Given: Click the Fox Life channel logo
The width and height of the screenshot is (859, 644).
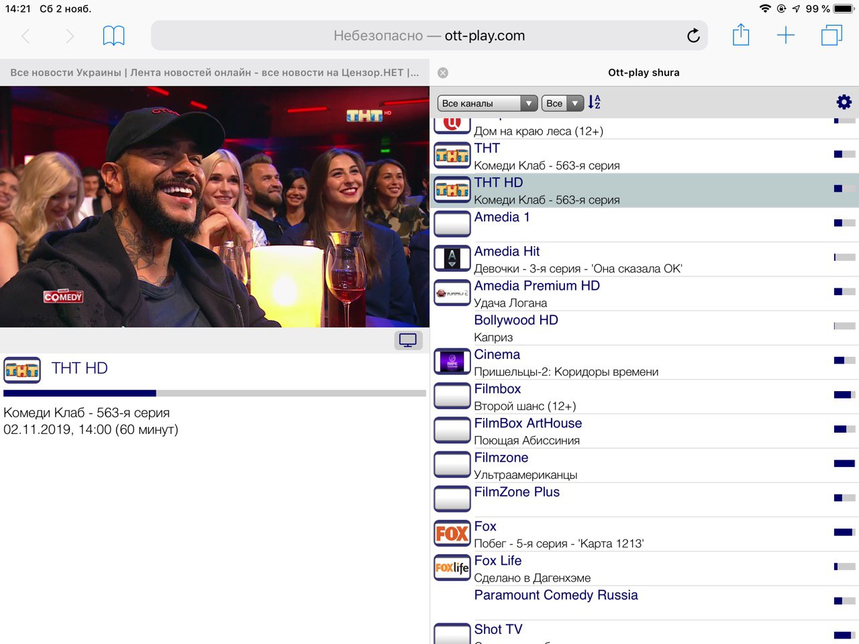Looking at the screenshot, I should [452, 568].
